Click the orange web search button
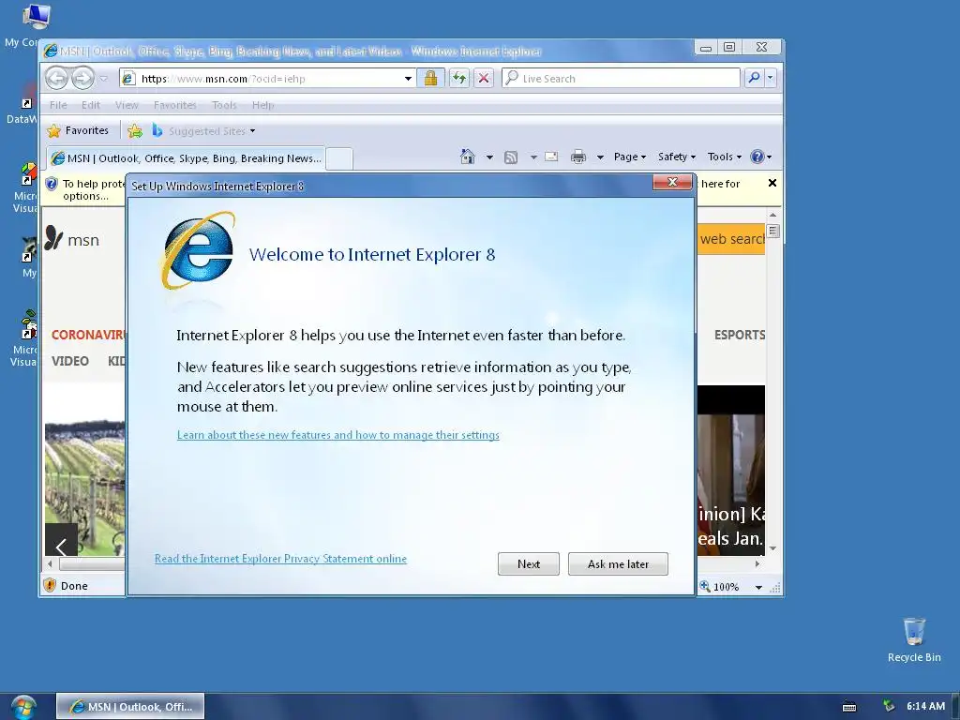The height and width of the screenshot is (720, 960). 731,239
